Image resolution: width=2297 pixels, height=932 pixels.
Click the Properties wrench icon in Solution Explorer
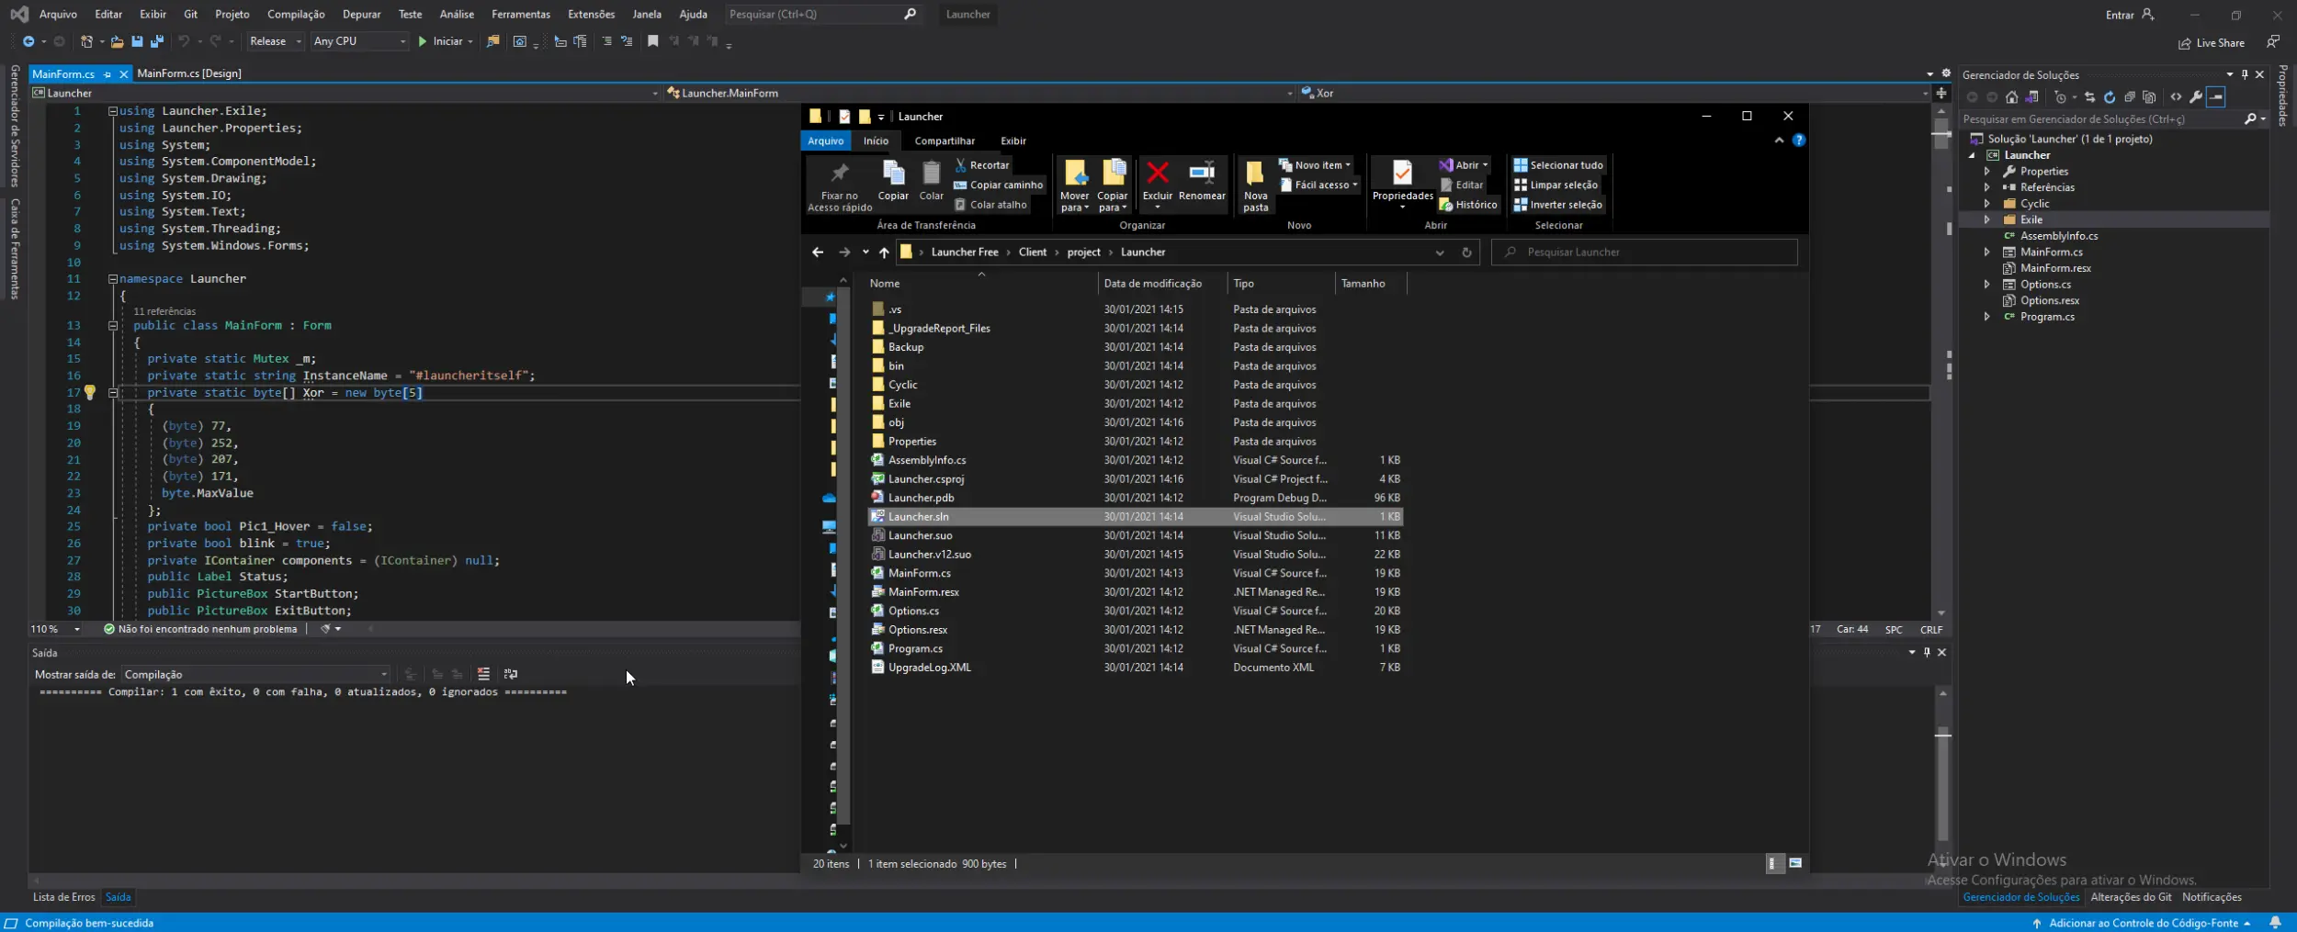(2196, 97)
